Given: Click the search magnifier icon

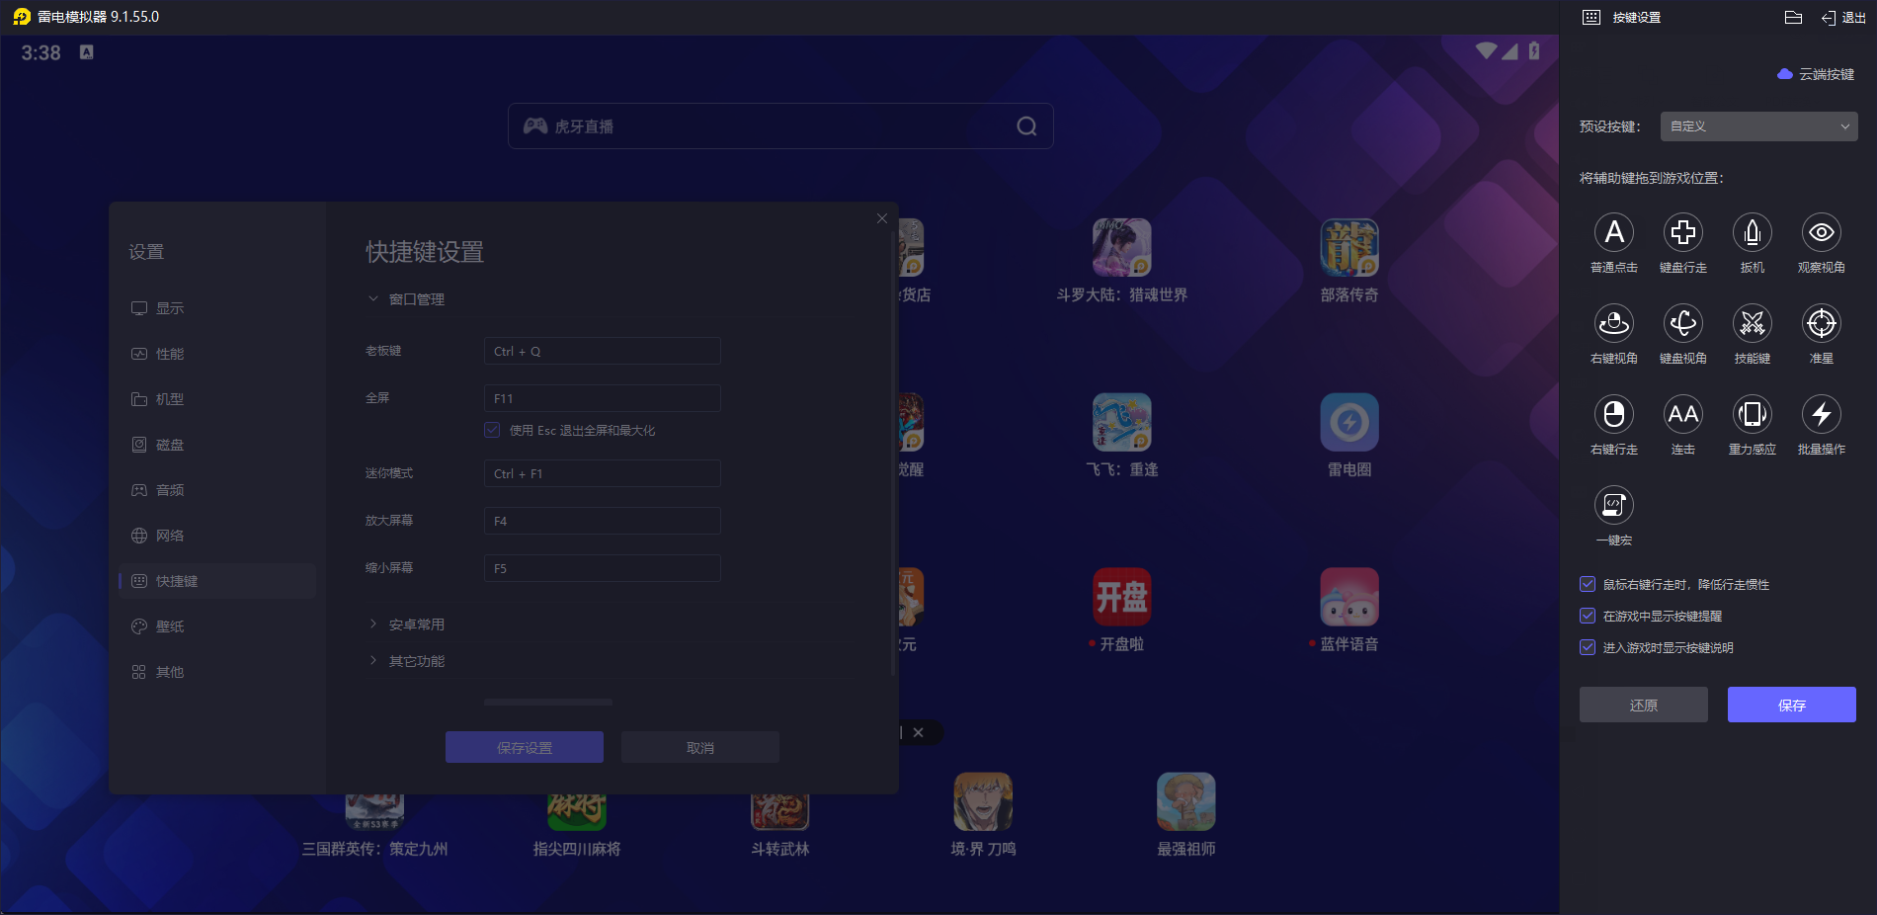Looking at the screenshot, I should 1026,126.
